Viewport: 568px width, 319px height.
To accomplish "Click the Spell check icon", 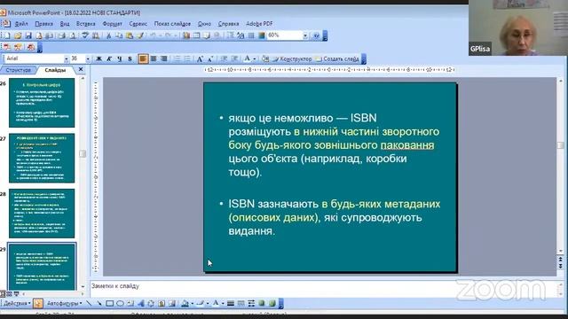I will click(85, 35).
